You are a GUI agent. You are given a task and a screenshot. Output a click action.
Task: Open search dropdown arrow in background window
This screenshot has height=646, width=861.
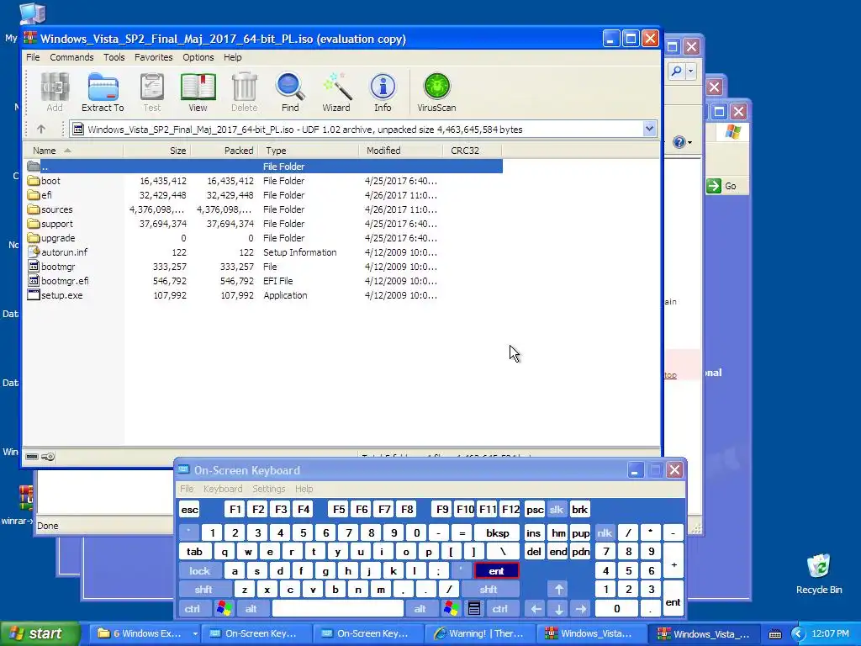click(691, 71)
